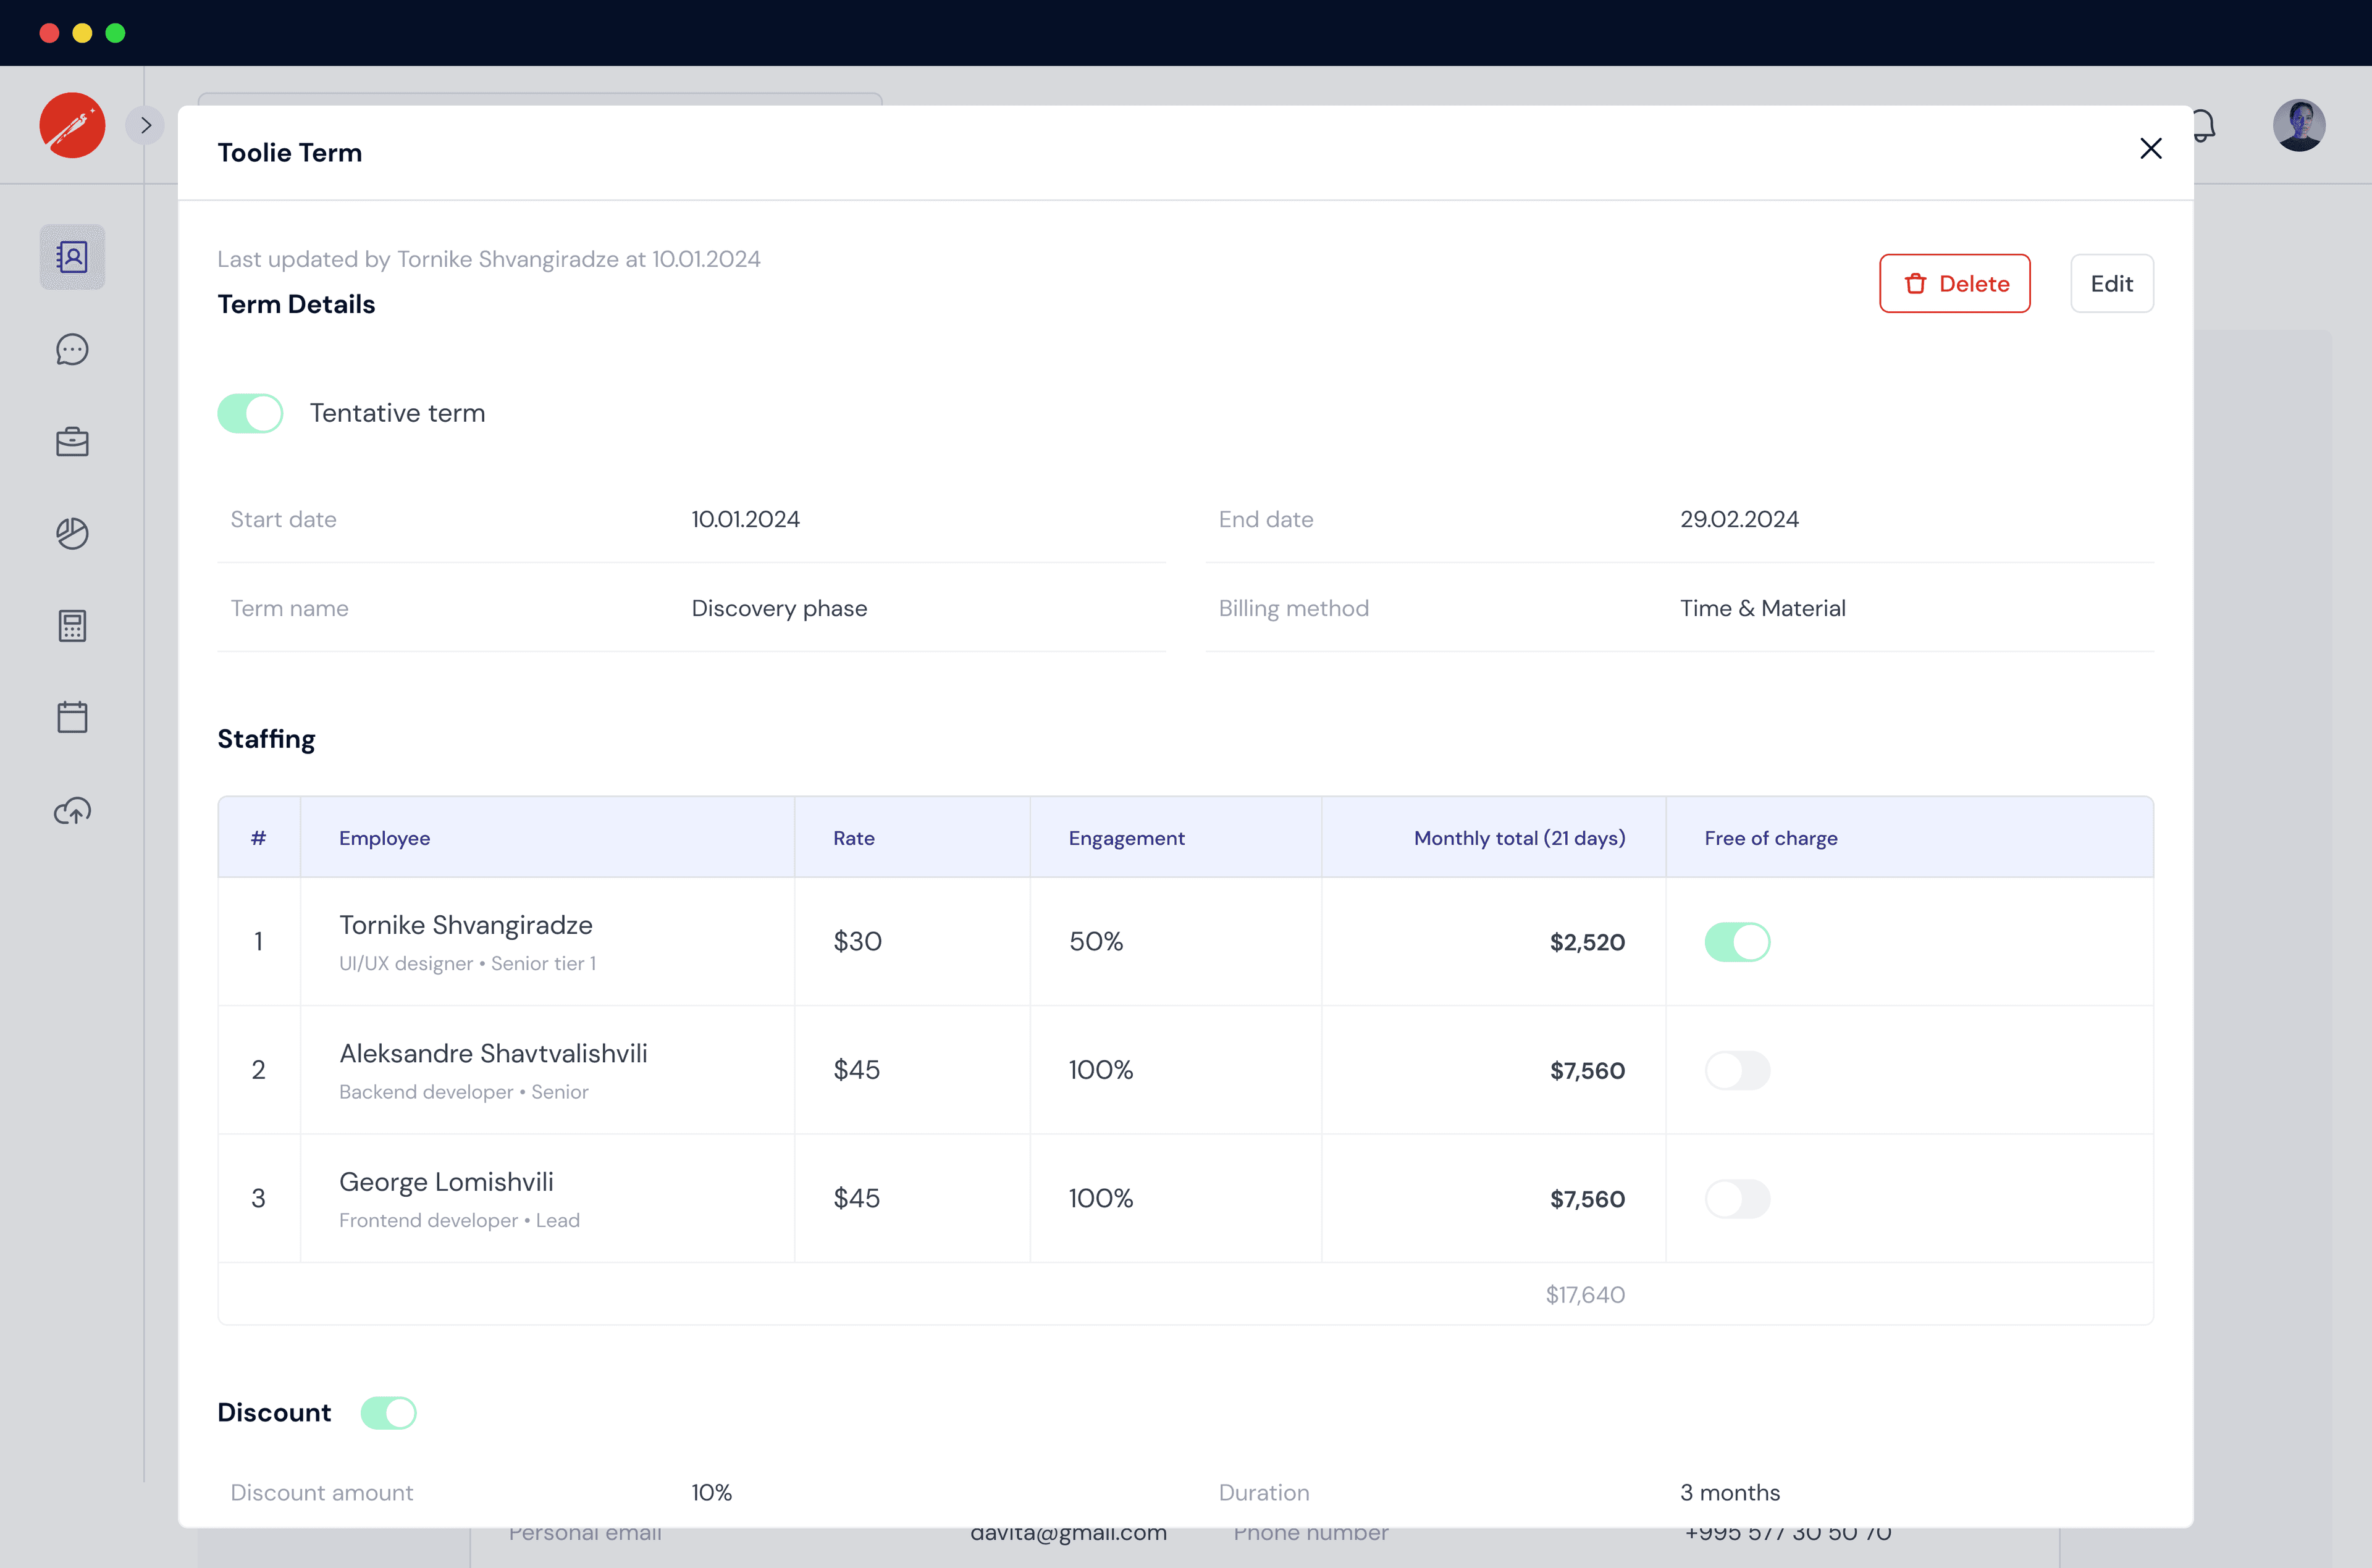2372x1568 pixels.
Task: Select the calculator icon in the sidebar
Action: (71, 625)
